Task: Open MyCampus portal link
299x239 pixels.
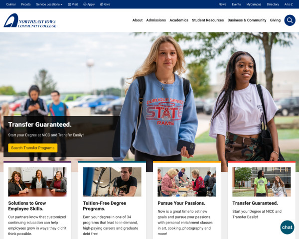Action: click(254, 4)
